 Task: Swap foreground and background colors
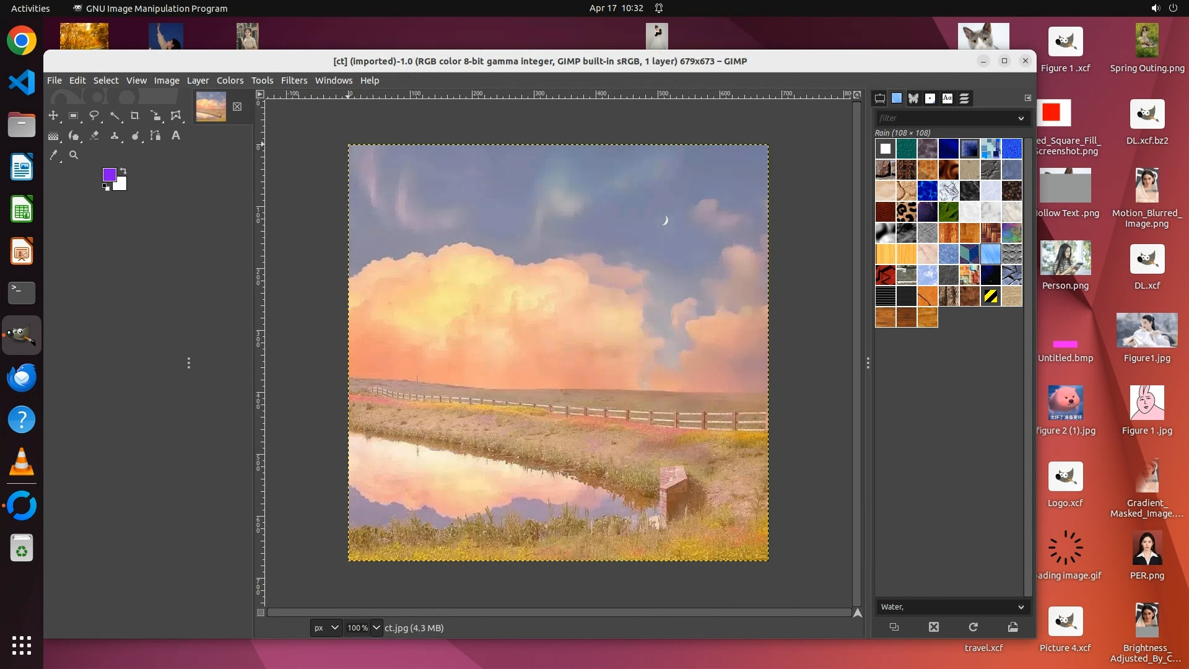(x=123, y=170)
